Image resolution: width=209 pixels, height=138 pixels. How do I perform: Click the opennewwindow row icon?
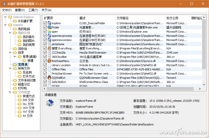(x=49, y=40)
